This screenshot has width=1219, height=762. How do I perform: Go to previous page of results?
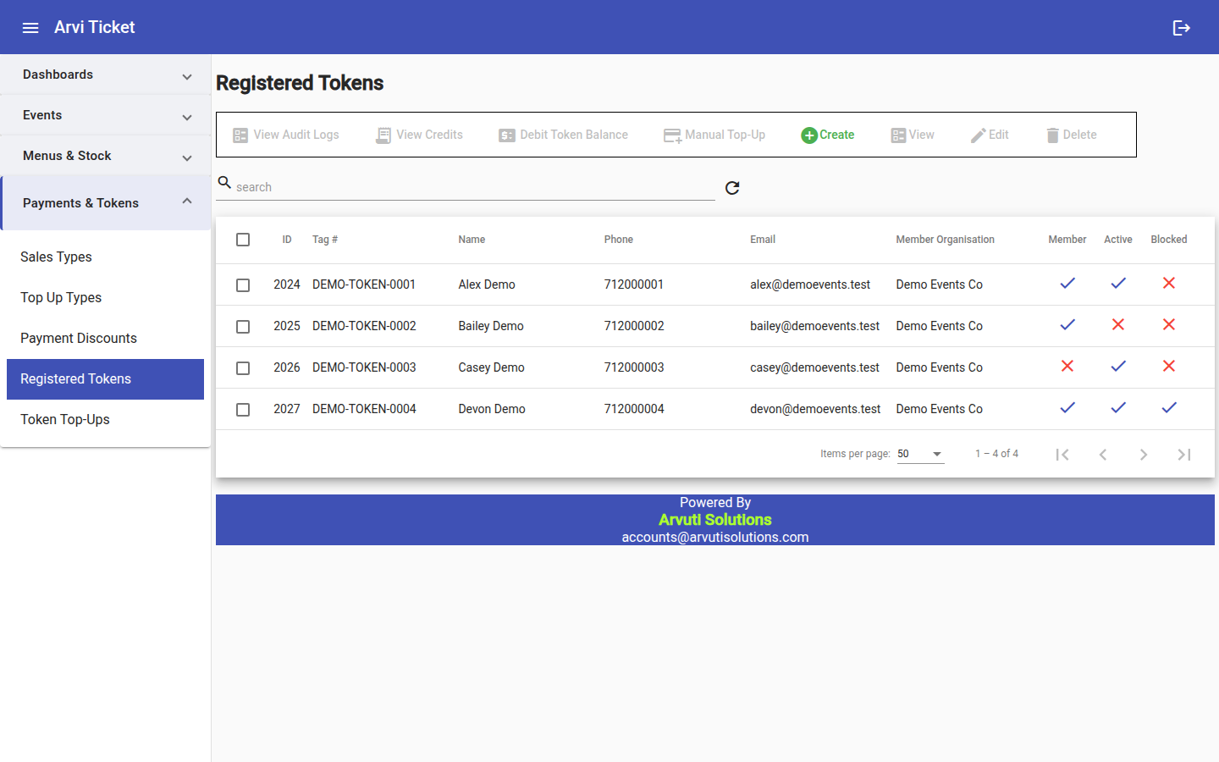pyautogui.click(x=1103, y=455)
